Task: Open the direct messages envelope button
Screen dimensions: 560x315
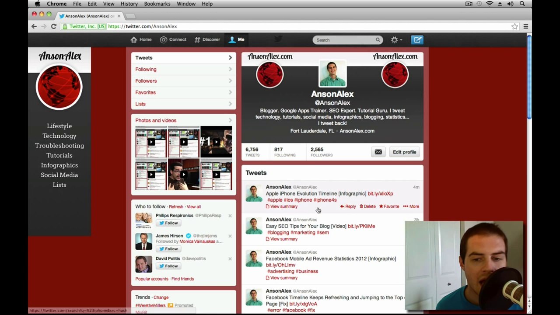Action: [x=378, y=152]
